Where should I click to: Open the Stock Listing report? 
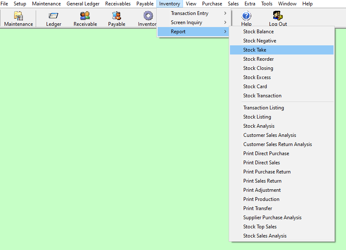click(282, 117)
